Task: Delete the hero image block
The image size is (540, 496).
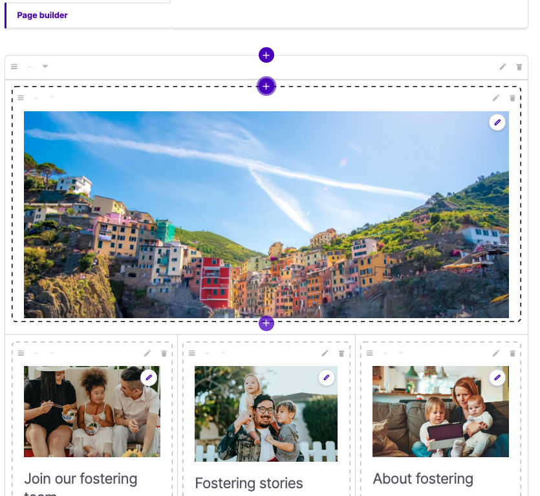Action: point(513,98)
